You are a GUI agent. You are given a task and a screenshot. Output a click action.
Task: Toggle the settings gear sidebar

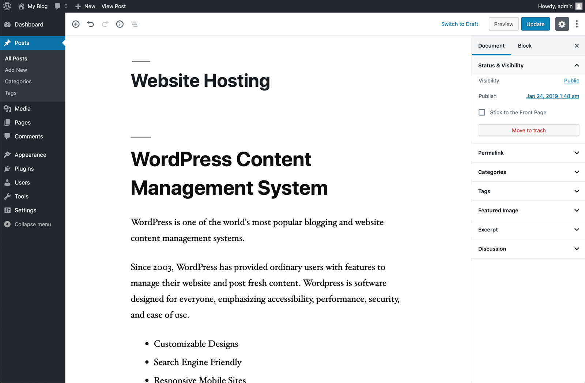(x=562, y=24)
